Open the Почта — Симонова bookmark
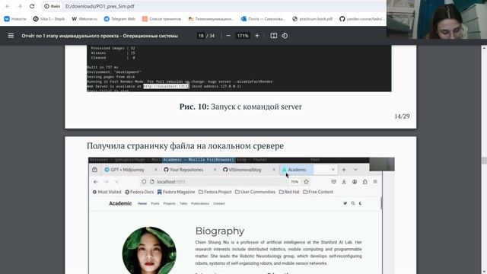 coord(263,19)
